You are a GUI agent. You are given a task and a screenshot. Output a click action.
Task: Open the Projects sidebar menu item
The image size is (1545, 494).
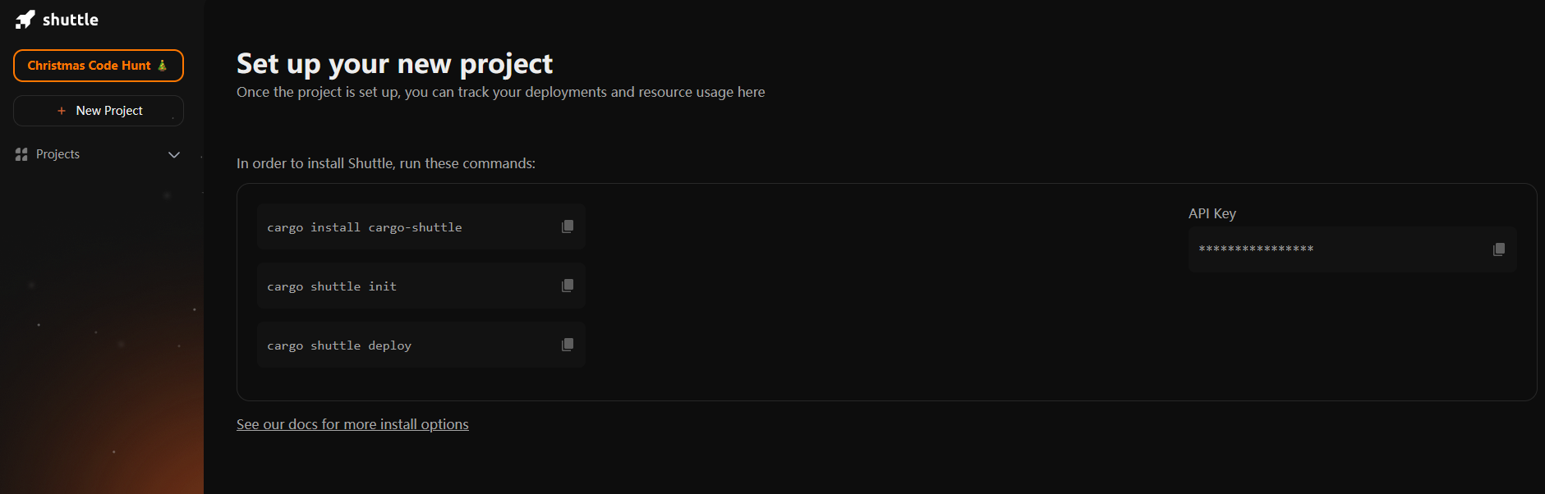point(99,154)
